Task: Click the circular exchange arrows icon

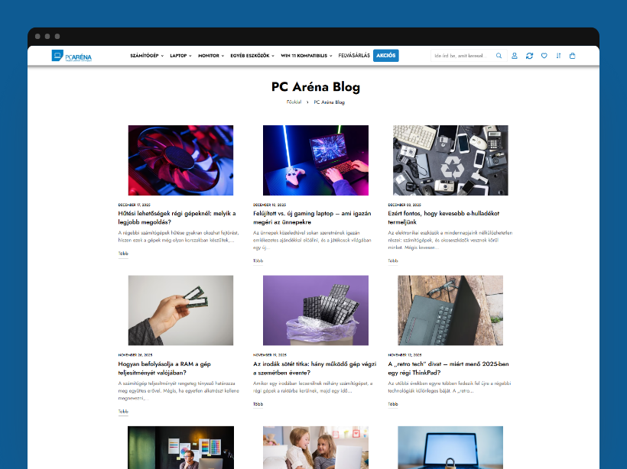Action: click(x=529, y=55)
